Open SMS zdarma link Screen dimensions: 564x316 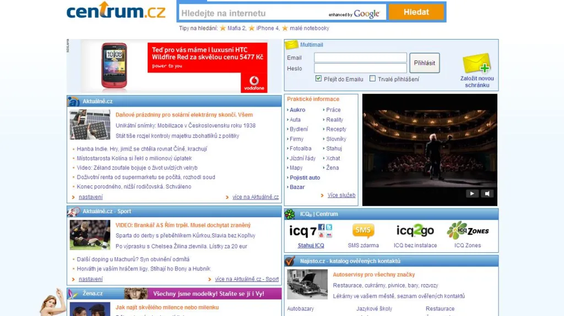pos(364,245)
